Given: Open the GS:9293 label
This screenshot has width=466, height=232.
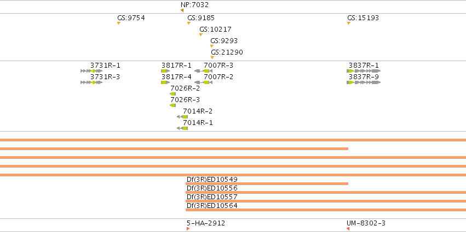Looking at the screenshot, I should (x=224, y=40).
